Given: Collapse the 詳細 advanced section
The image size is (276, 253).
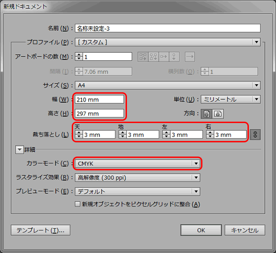Looking at the screenshot, I should 19,149.
